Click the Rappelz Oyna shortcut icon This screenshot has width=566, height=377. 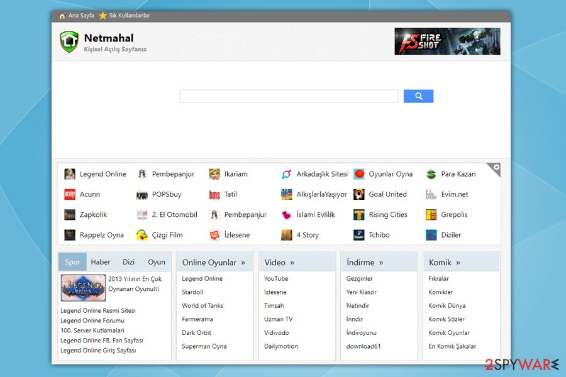pos(70,235)
